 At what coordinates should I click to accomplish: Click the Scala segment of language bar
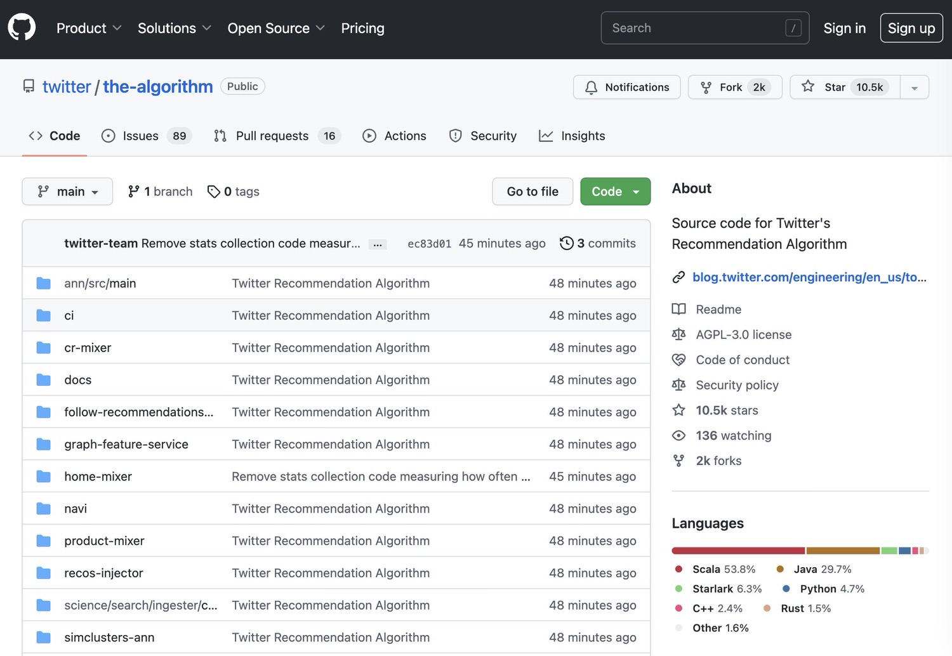pyautogui.click(x=738, y=551)
